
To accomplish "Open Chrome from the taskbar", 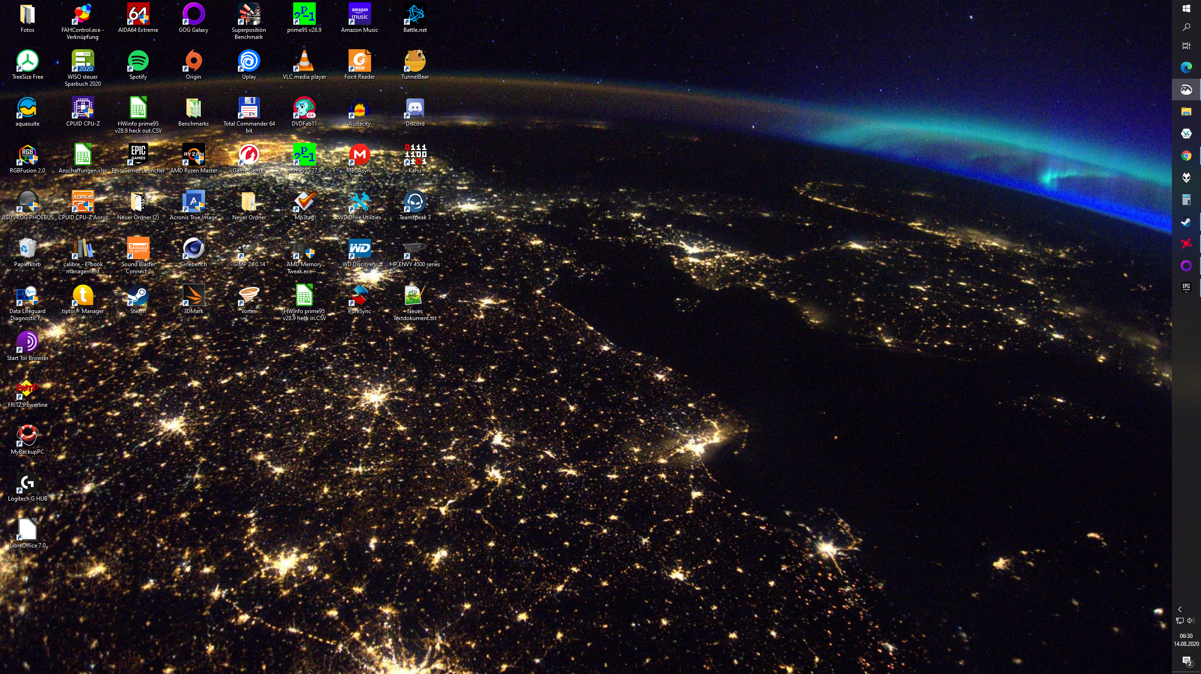I will [1186, 156].
